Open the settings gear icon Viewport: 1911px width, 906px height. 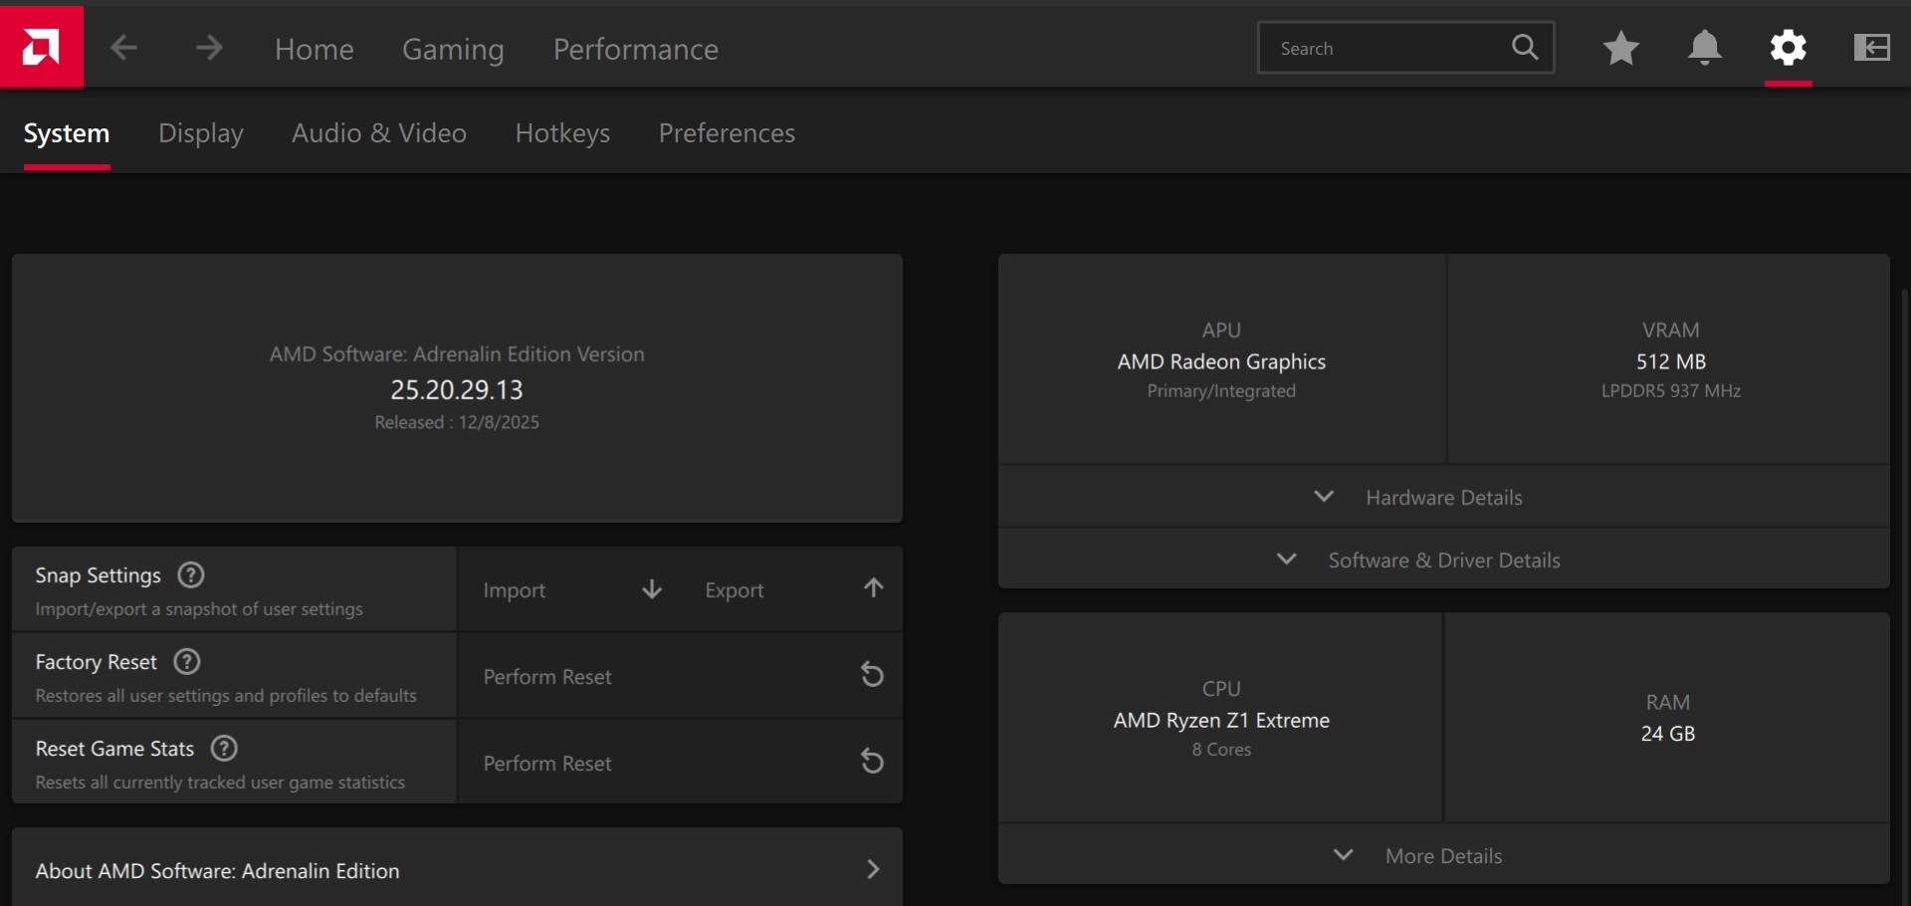click(1789, 47)
